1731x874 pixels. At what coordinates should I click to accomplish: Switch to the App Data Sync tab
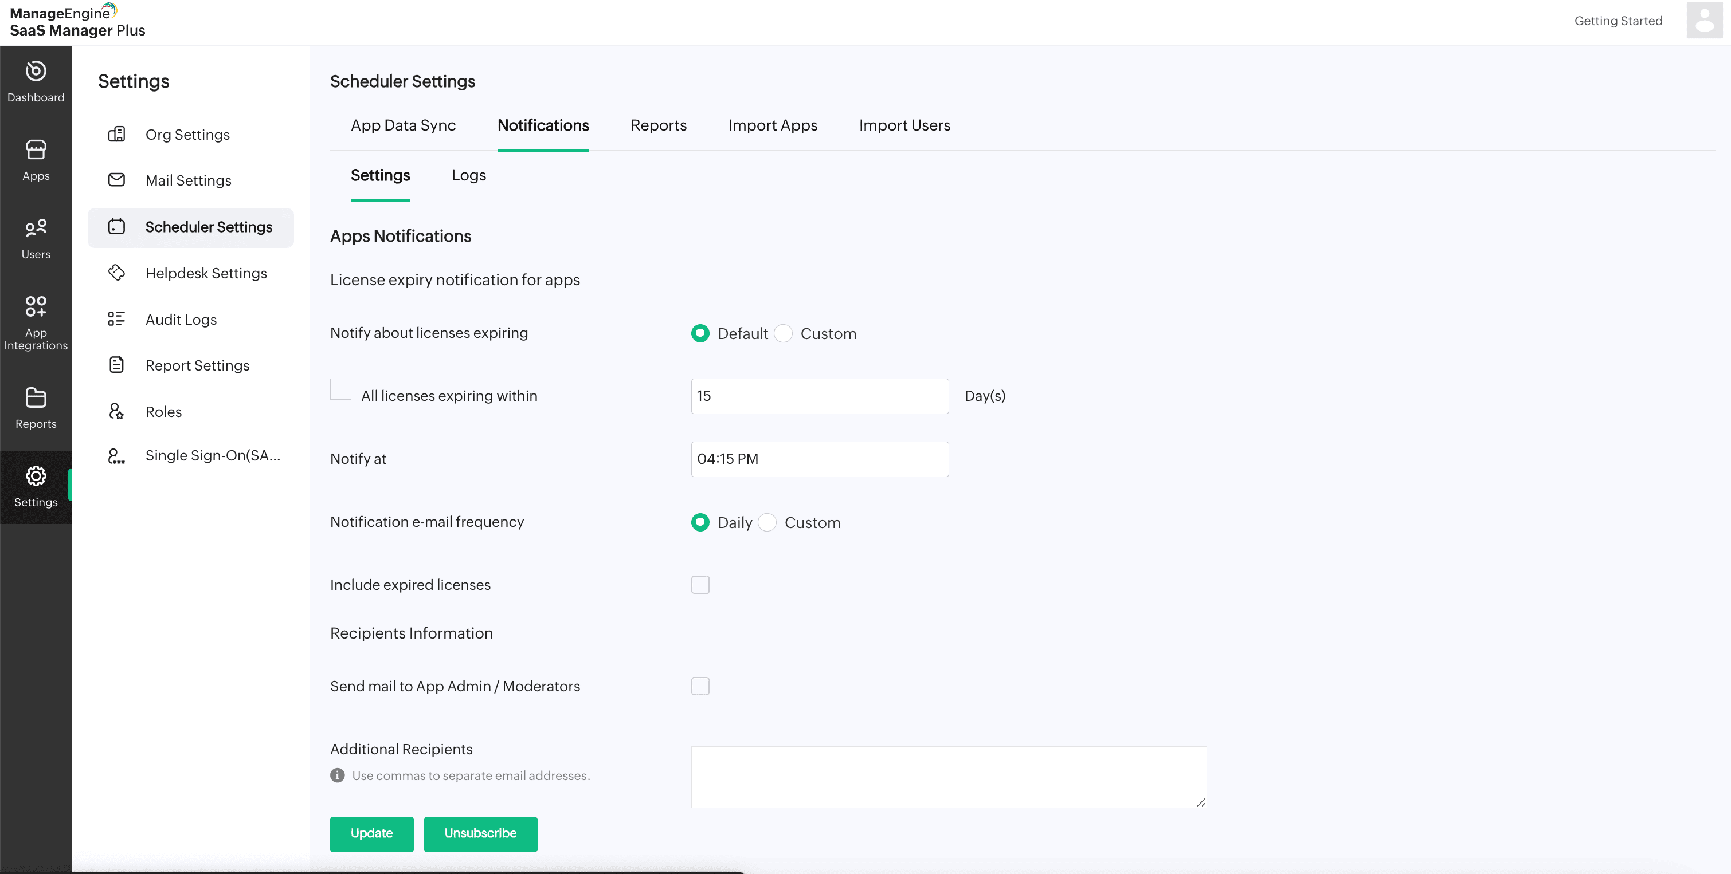tap(402, 125)
